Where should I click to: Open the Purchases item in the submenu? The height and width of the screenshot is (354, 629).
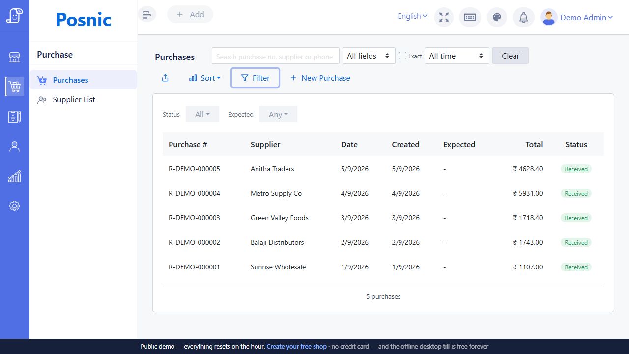click(x=84, y=80)
